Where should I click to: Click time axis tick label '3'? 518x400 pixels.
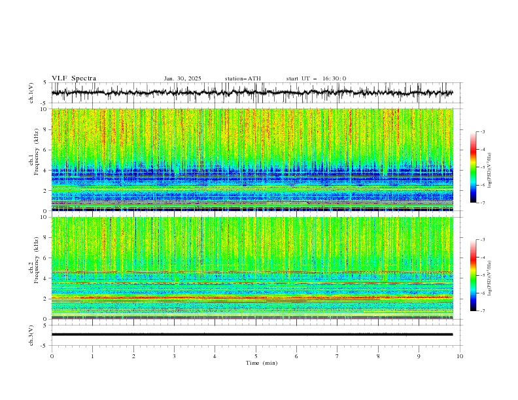tap(174, 356)
